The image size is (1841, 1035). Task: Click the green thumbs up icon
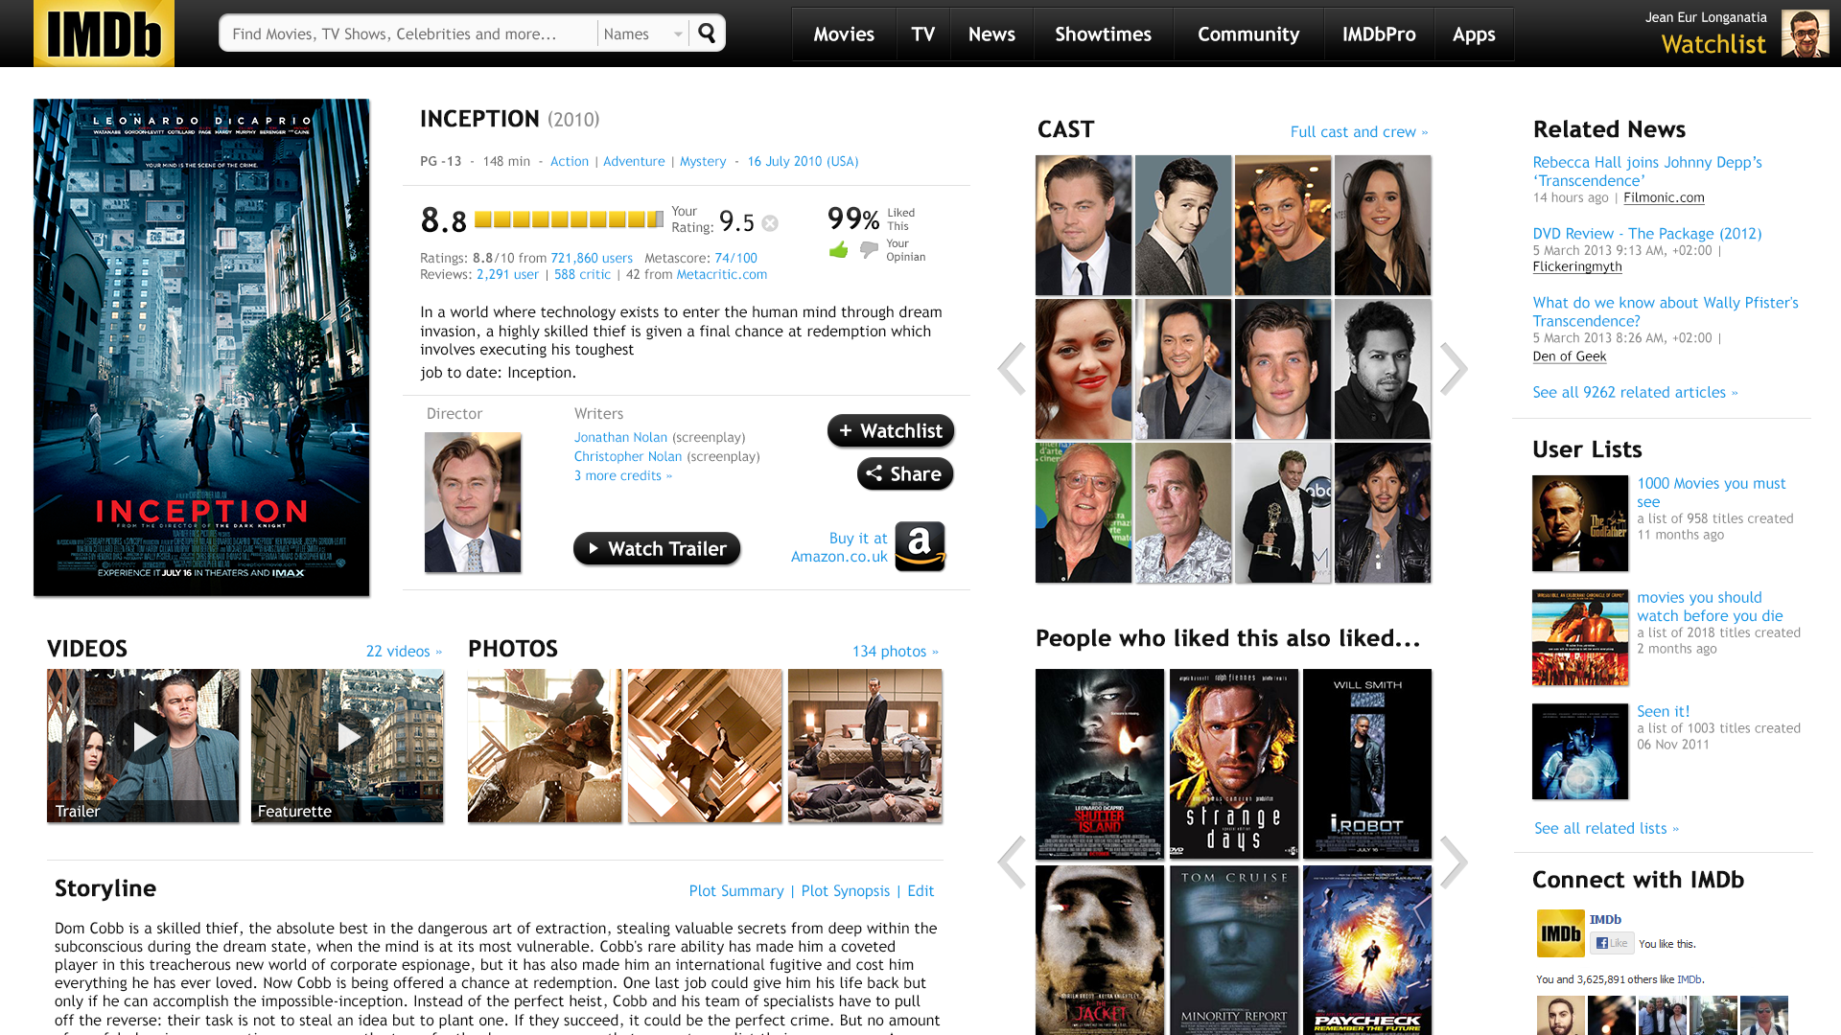(x=839, y=250)
